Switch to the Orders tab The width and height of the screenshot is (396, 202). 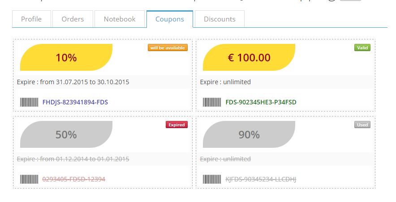point(73,19)
